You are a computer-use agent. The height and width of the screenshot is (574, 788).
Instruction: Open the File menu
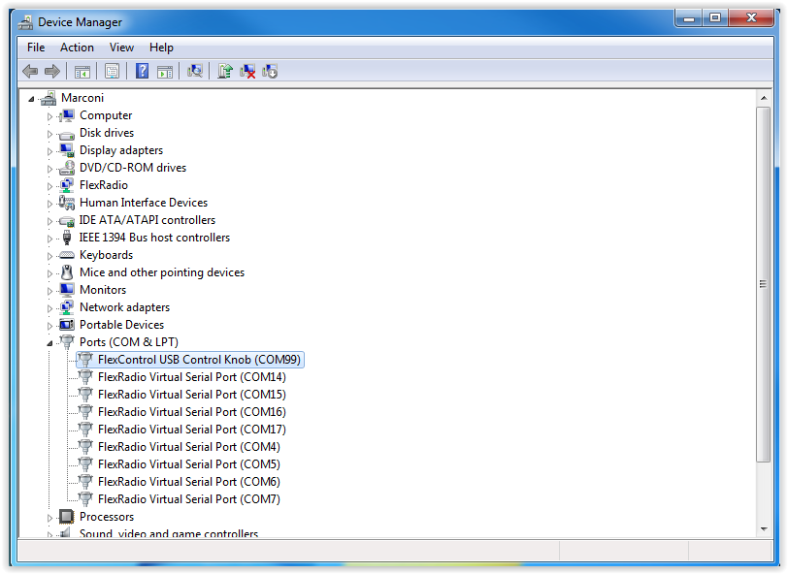pos(36,48)
